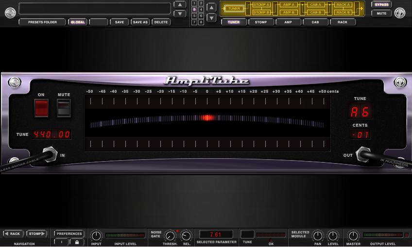Switch to the CAB module tab
This screenshot has width=412, height=247.
pyautogui.click(x=315, y=22)
